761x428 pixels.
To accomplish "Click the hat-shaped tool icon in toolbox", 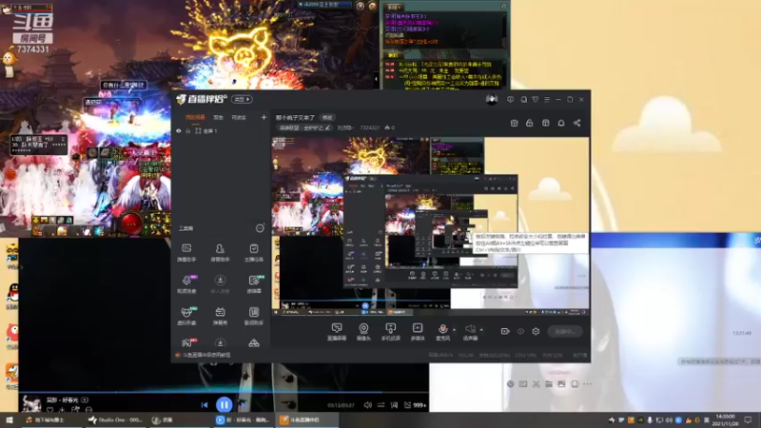I will [254, 343].
